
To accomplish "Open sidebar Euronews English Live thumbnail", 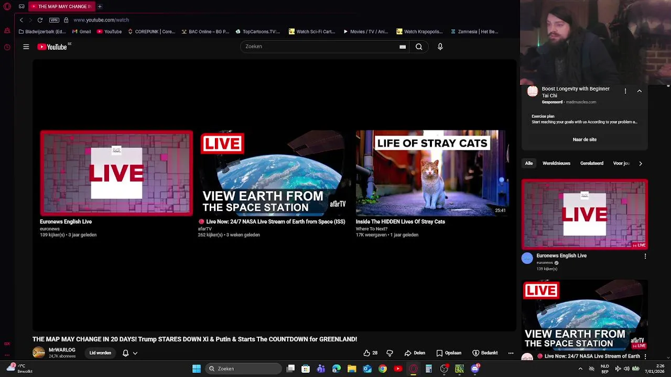I will click(x=585, y=214).
